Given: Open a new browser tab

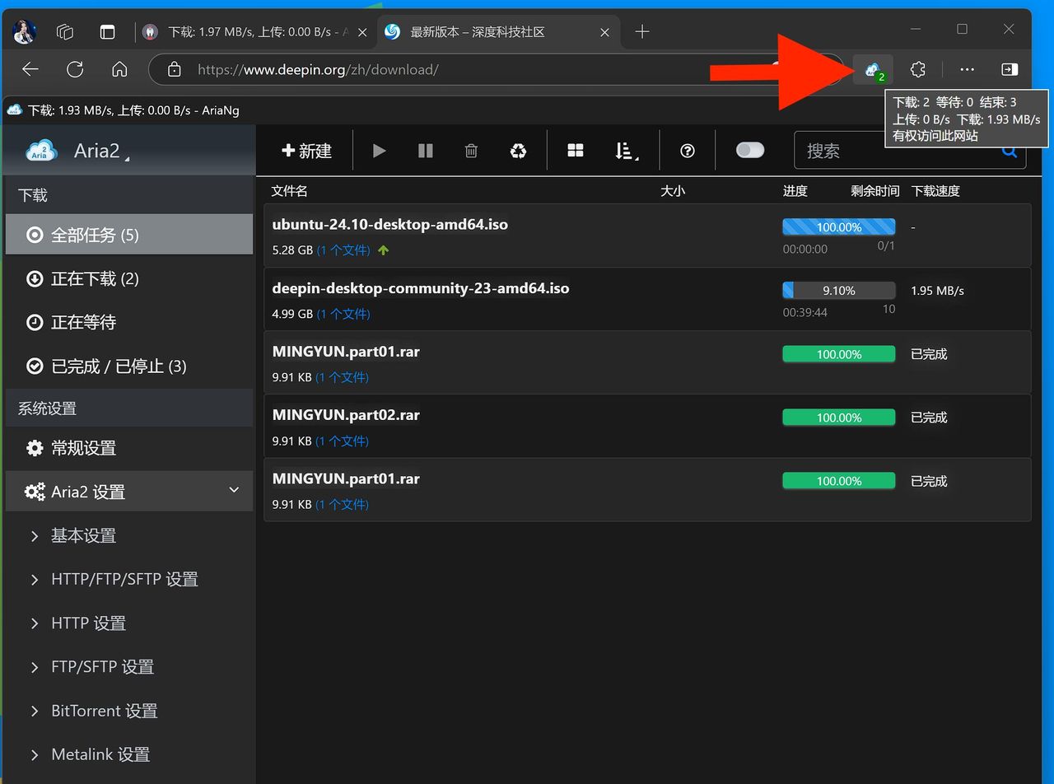Looking at the screenshot, I should (x=642, y=32).
